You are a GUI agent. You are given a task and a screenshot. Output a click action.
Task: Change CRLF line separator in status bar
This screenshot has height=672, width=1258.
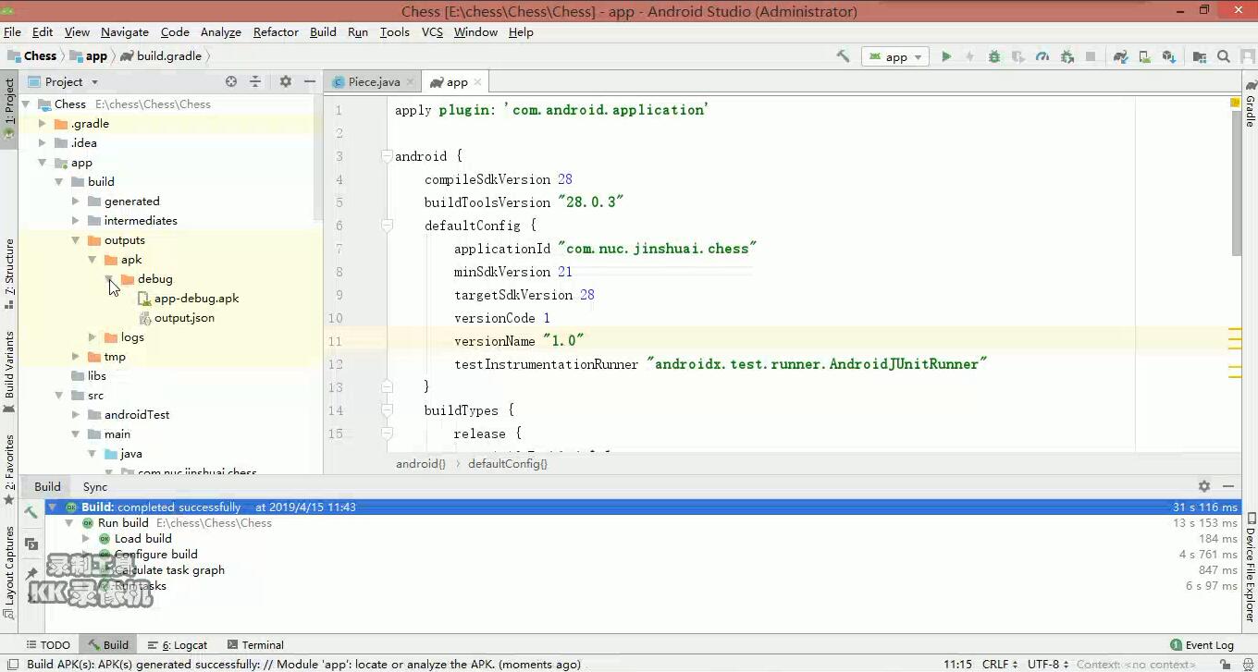click(x=1000, y=664)
